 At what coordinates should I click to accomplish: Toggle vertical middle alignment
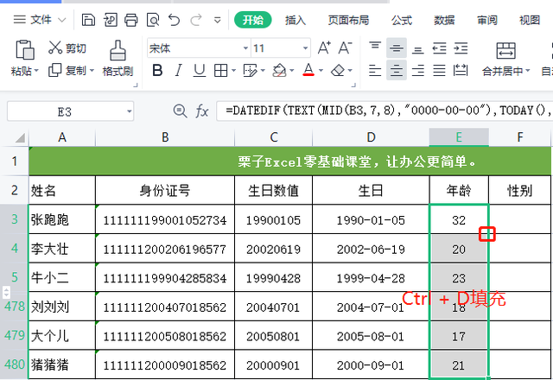click(x=397, y=48)
